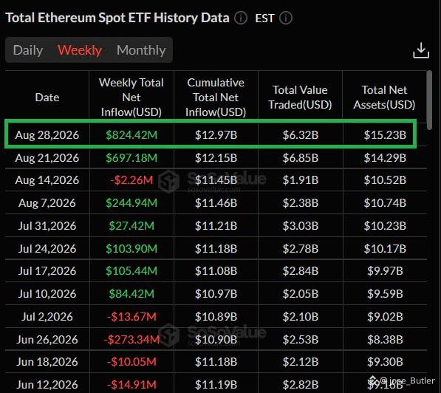Click the $12.15B cumulative inflow cell
441x393 pixels.
[x=216, y=158]
